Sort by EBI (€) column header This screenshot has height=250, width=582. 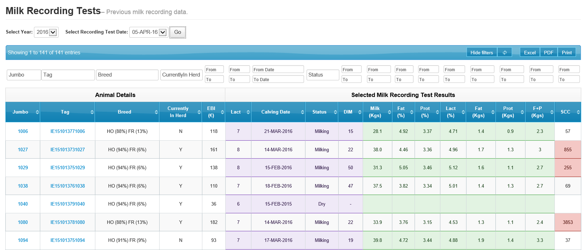coord(213,112)
